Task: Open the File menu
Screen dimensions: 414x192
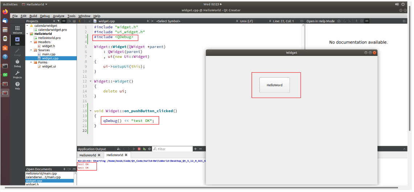Action: 15,16
